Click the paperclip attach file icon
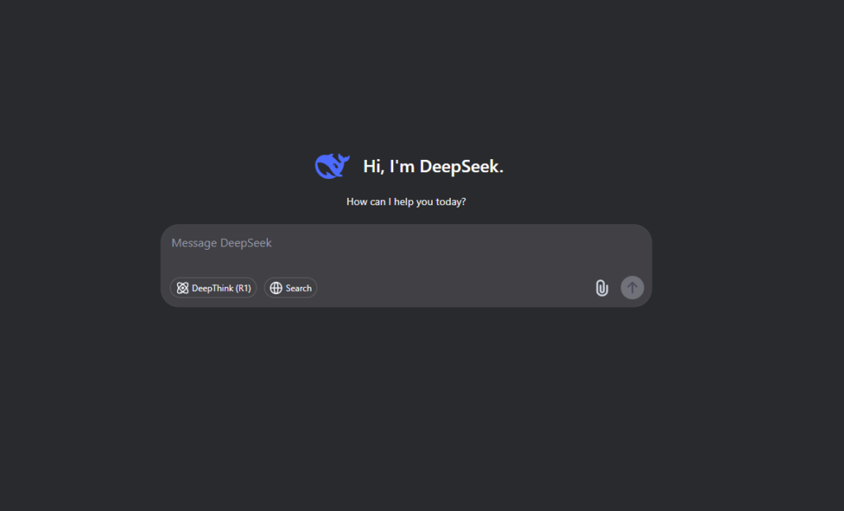Viewport: 844px width, 511px height. click(602, 288)
